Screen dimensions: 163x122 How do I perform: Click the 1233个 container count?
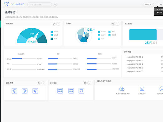(x=91, y=30)
